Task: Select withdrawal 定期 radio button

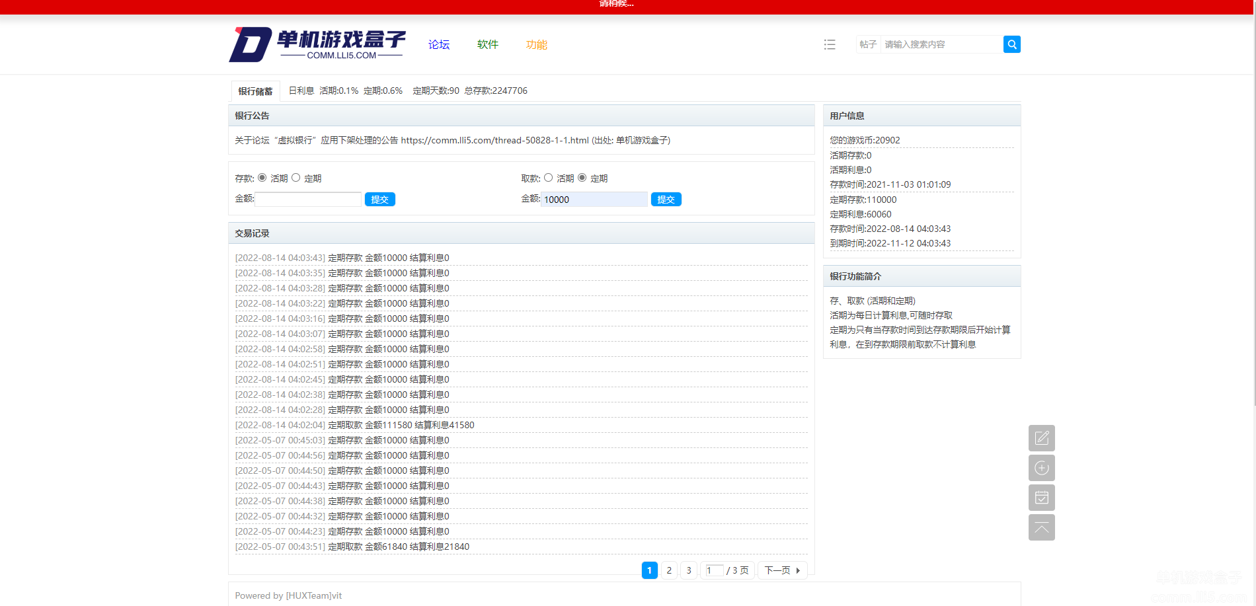Action: click(582, 178)
